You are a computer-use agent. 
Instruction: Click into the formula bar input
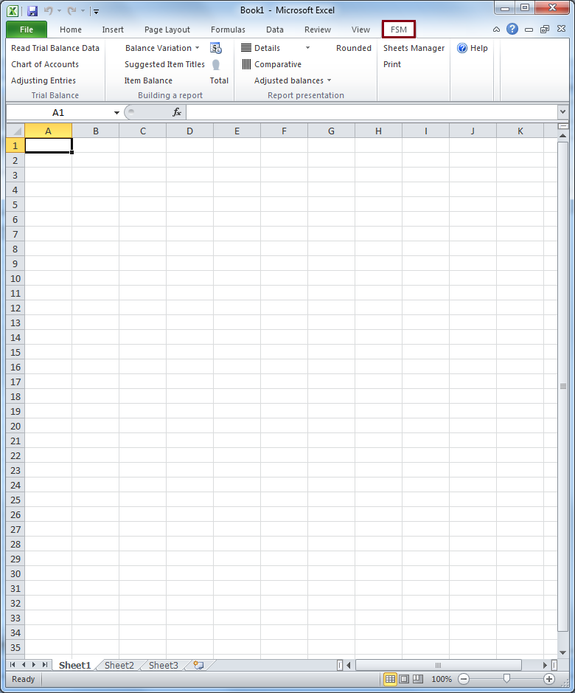coord(372,113)
